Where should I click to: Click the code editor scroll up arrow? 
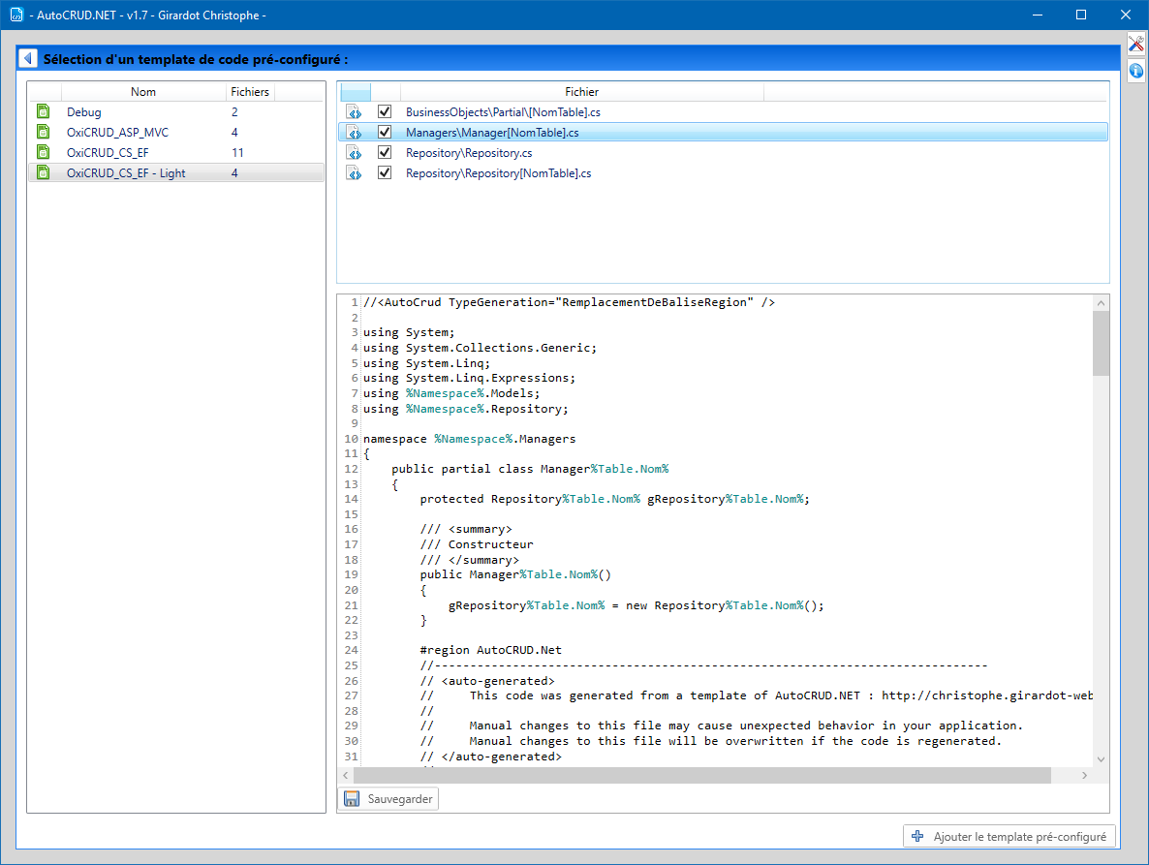1101,303
